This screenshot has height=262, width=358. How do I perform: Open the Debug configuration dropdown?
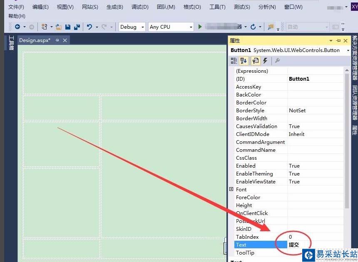coord(132,27)
